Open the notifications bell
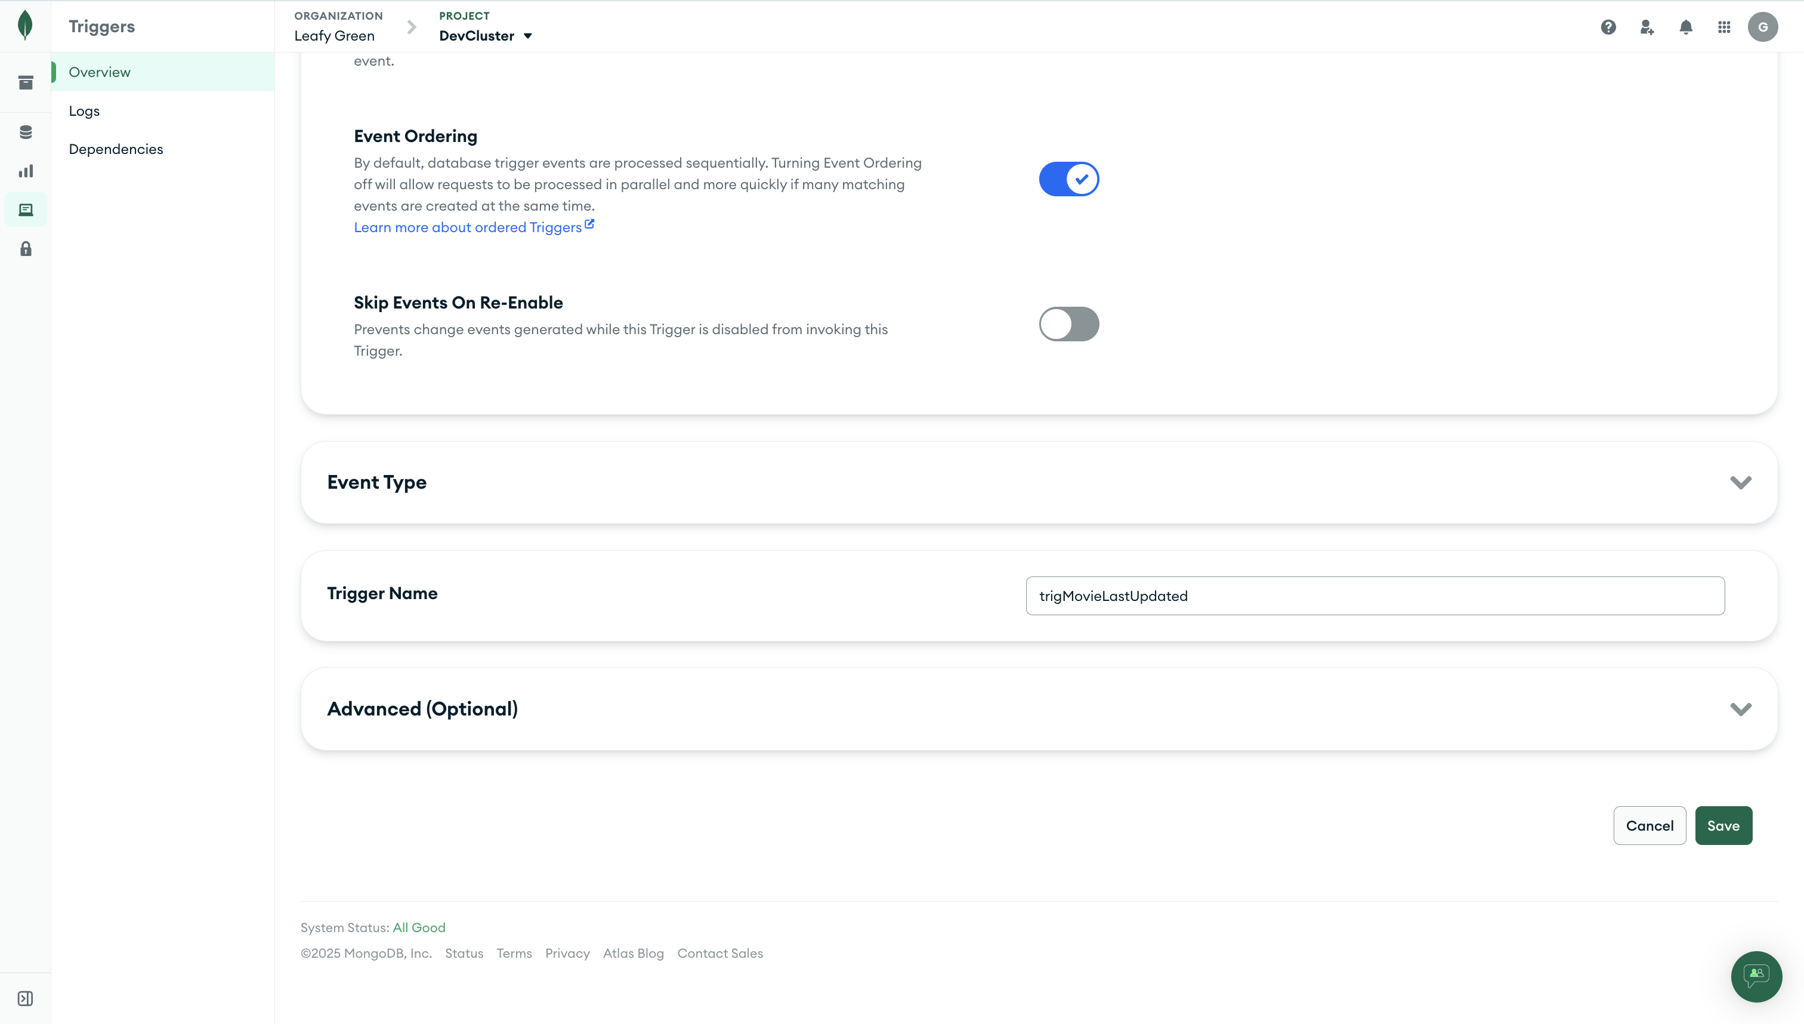The image size is (1804, 1024). click(1686, 27)
